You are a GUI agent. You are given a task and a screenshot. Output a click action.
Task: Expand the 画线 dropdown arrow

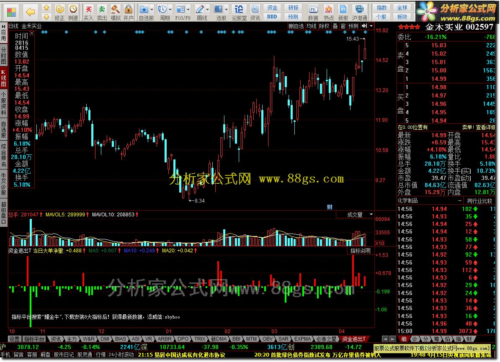coord(208,9)
